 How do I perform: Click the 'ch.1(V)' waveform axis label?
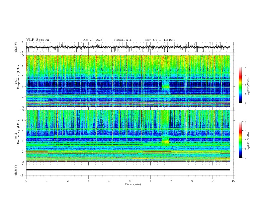tap(16, 47)
